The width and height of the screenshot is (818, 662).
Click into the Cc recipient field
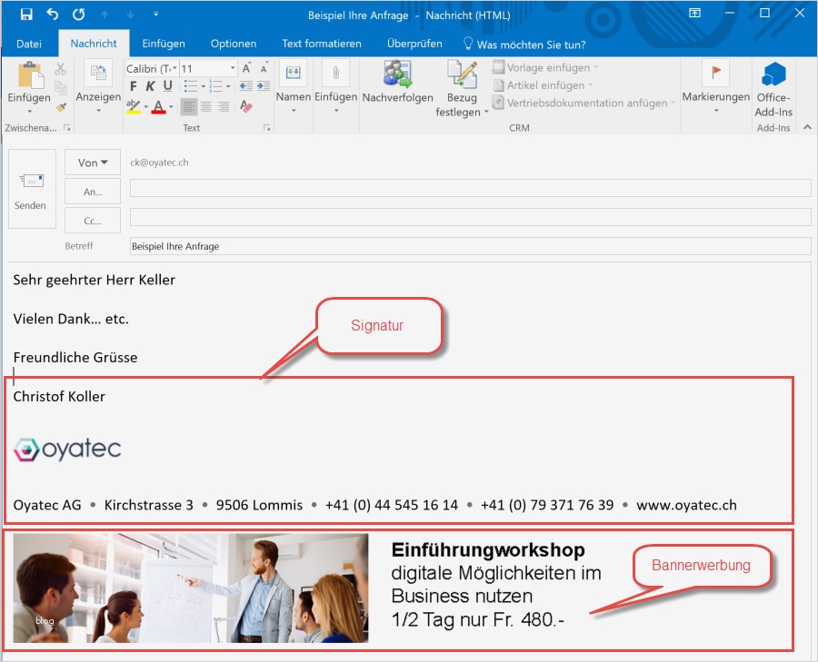pyautogui.click(x=470, y=217)
